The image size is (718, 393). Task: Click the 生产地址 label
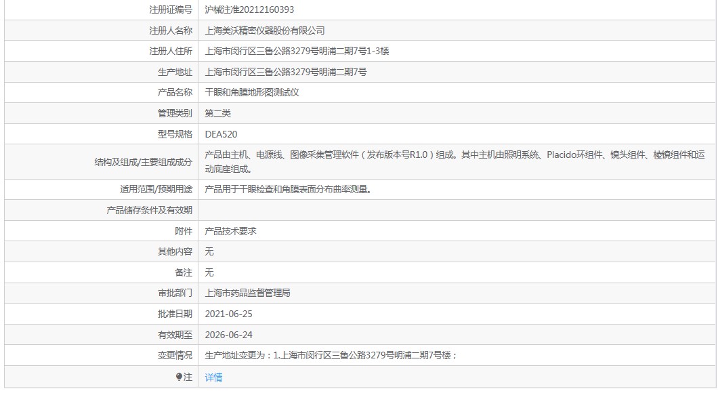[x=175, y=72]
